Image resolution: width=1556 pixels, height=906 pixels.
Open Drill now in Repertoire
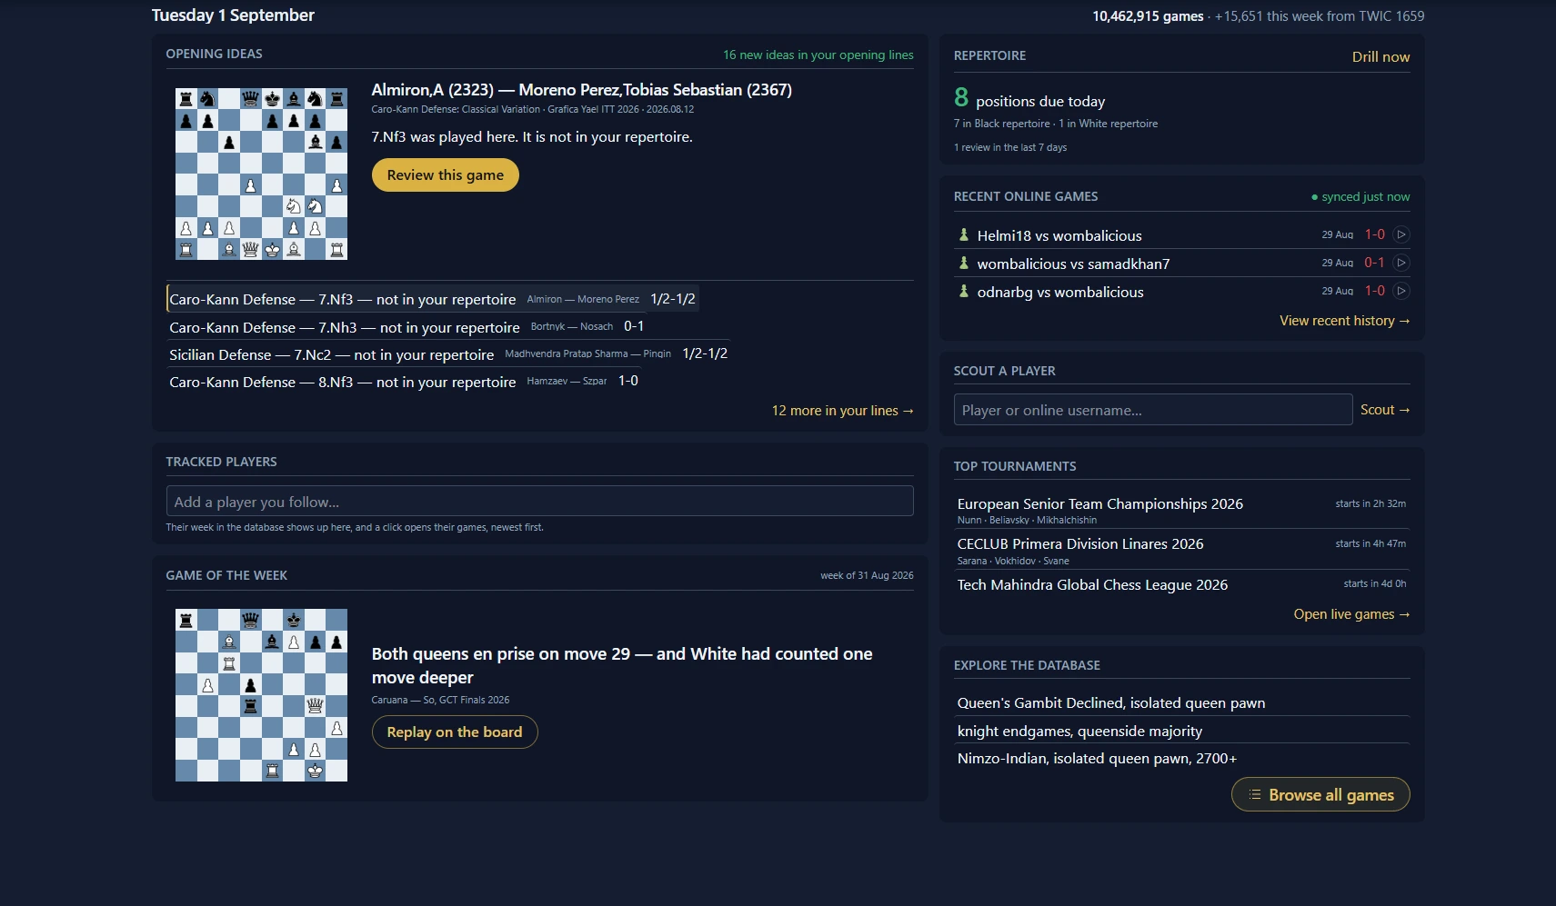coord(1380,56)
